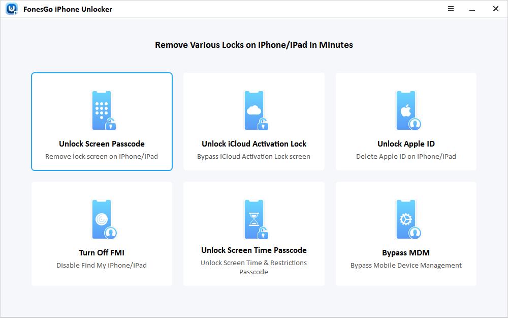Screen dimensions: 508x318
Task: Click "Remove lock screen on iPhone/iPad" description
Action: coord(102,157)
